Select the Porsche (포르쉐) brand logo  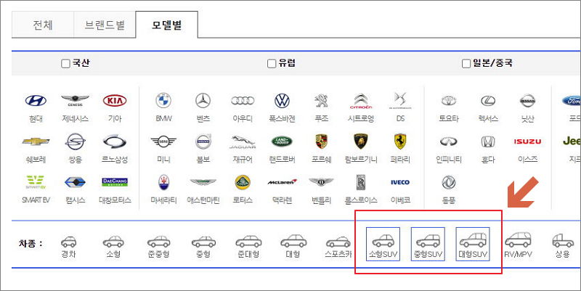[x=321, y=142]
